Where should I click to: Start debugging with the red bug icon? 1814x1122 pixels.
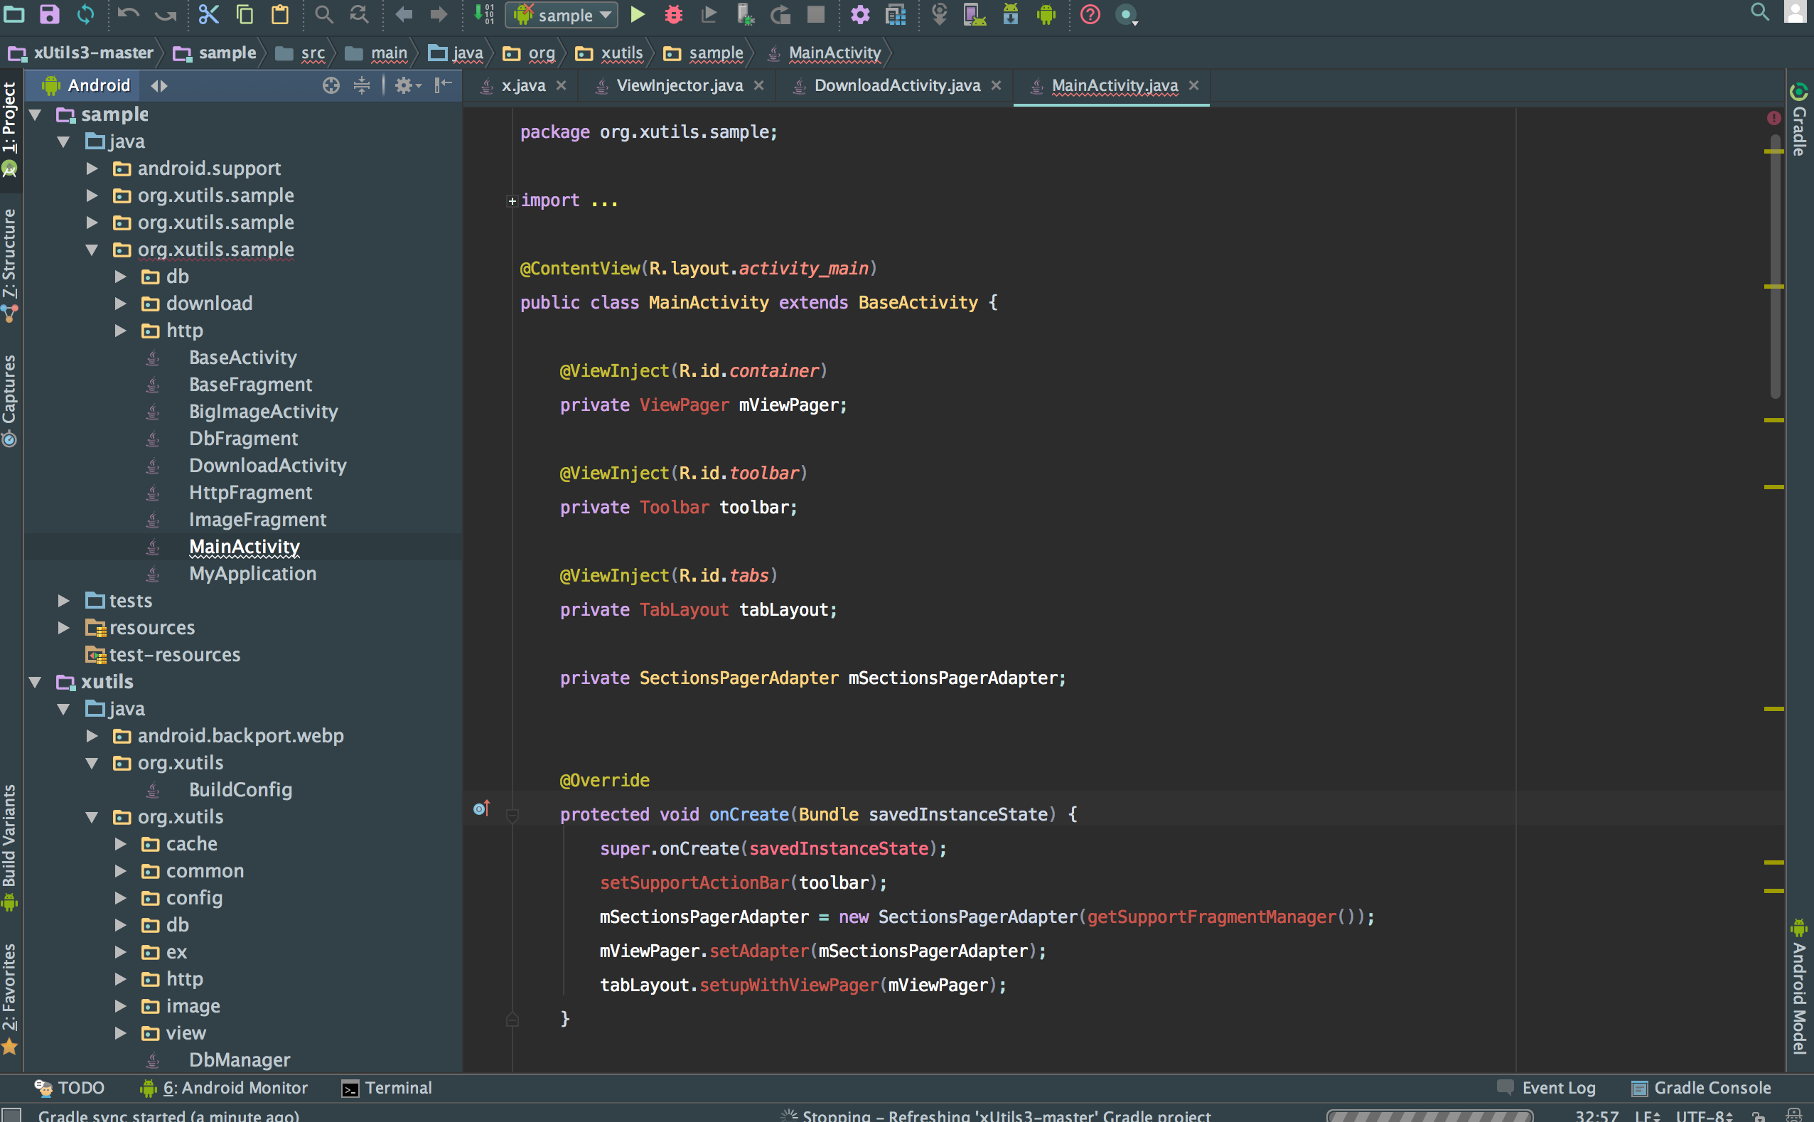coord(673,14)
